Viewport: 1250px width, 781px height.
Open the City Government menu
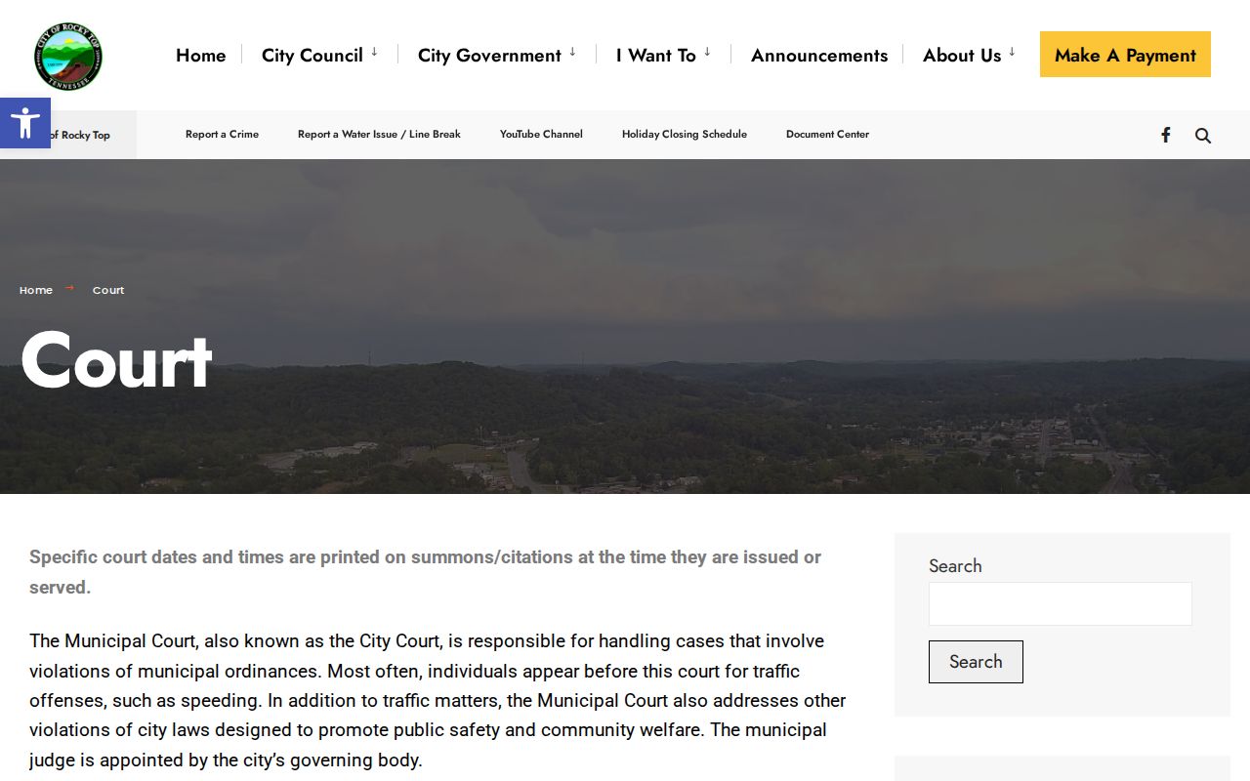click(489, 56)
